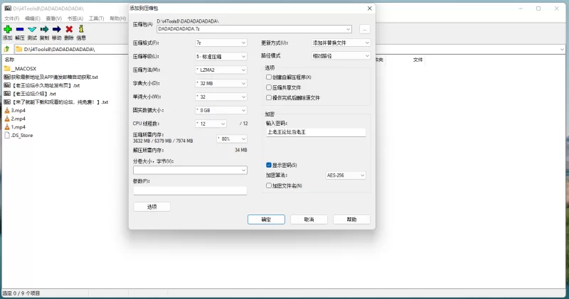Viewport: 569px width, 299px height.
Task: Open the LZMA2 compression method dropdown
Action: tap(221, 70)
